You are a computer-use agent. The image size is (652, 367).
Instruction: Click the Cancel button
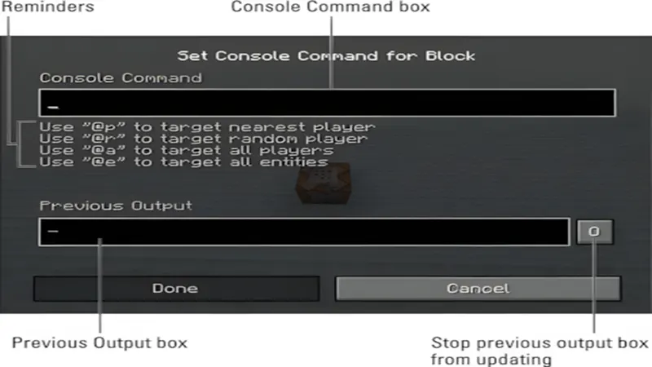coord(478,289)
